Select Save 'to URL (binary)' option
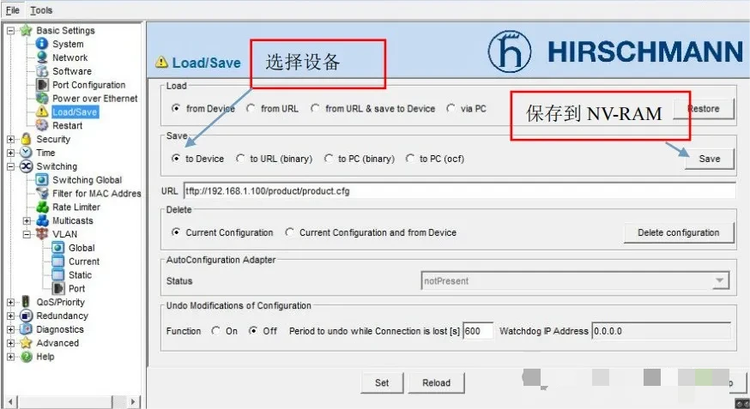750x409 pixels. 240,158
